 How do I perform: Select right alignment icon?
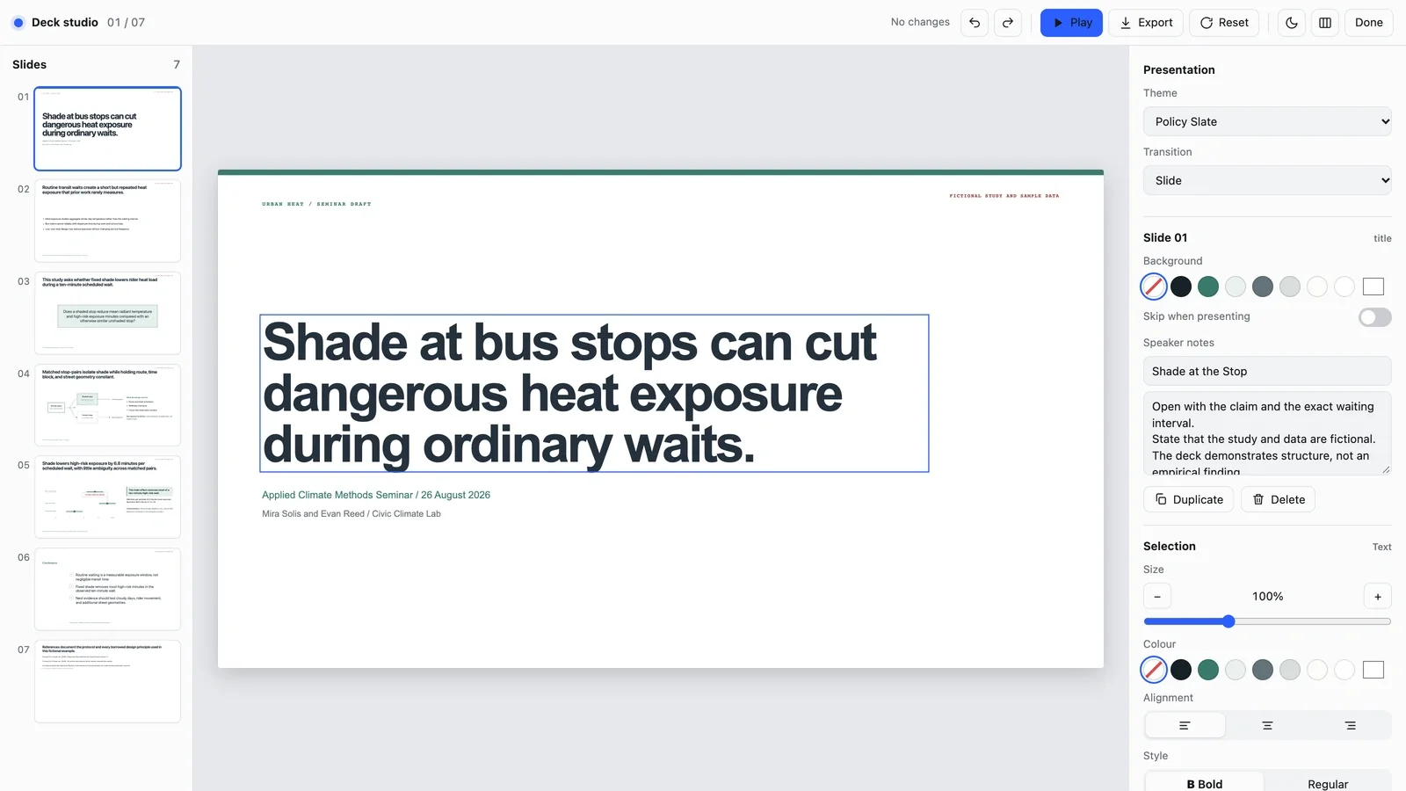click(x=1350, y=726)
